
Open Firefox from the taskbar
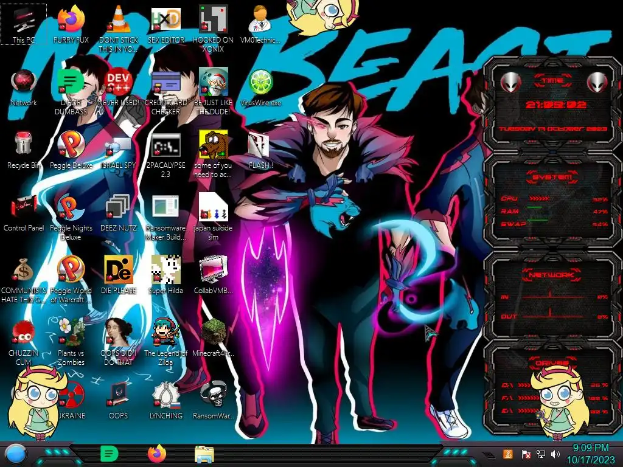[x=157, y=454]
